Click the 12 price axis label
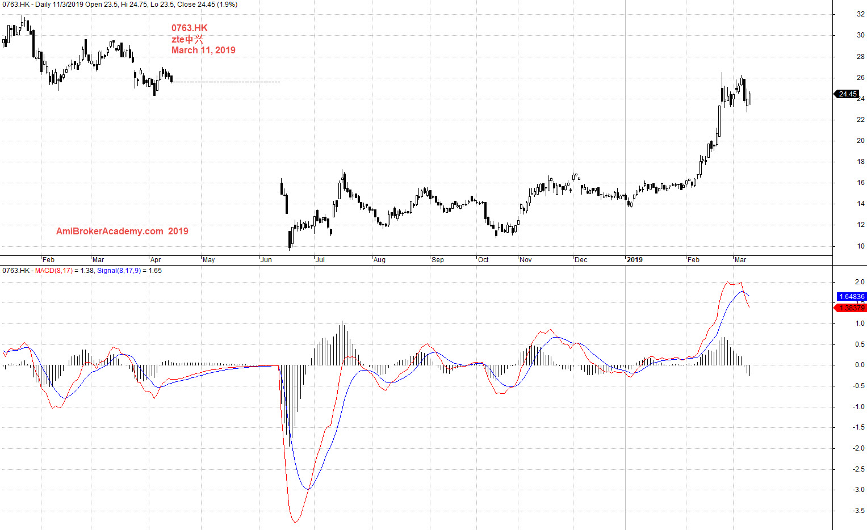This screenshot has width=867, height=530. coord(861,225)
